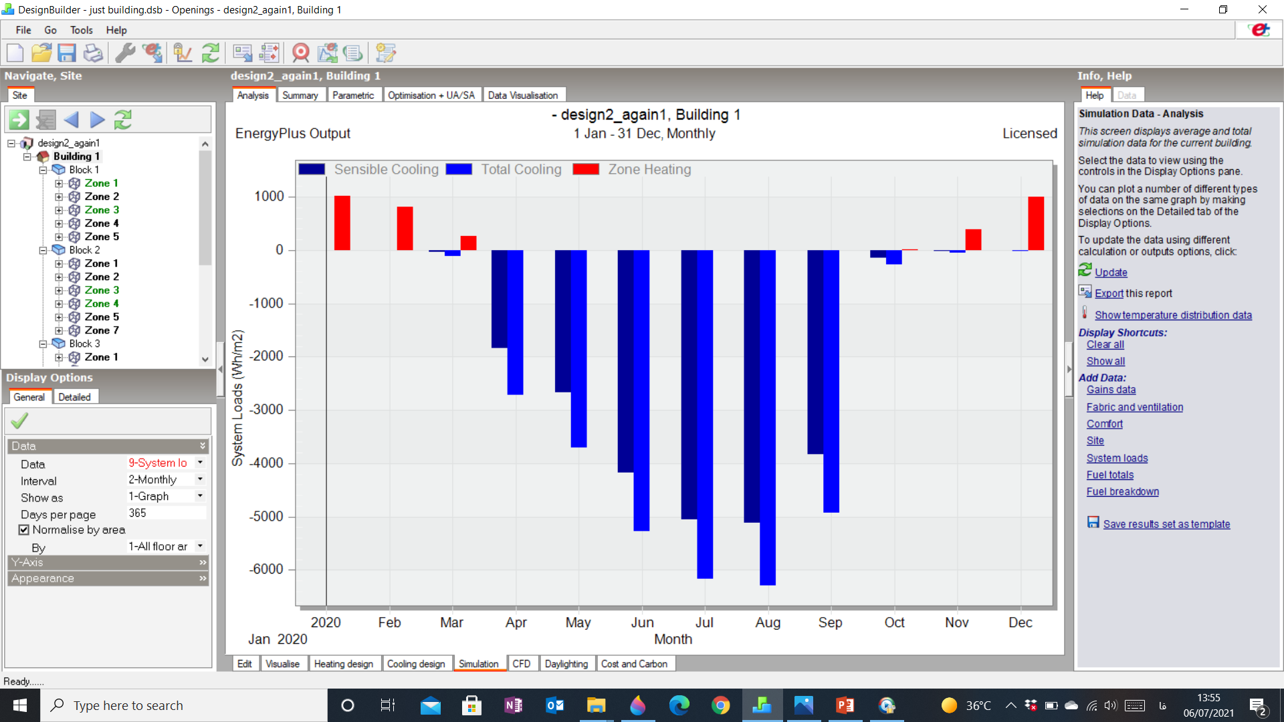The height and width of the screenshot is (722, 1284).
Task: Expand the Y-Axis section
Action: click(108, 562)
